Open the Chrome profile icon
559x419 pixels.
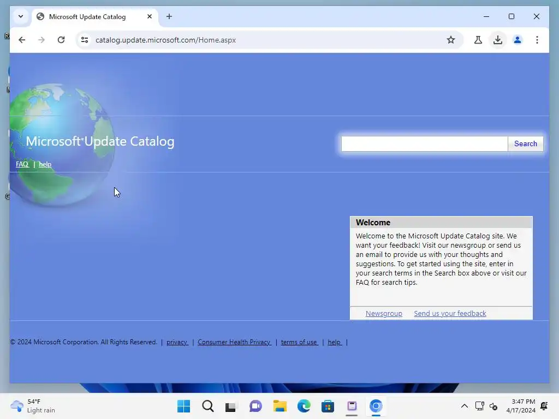coord(518,40)
